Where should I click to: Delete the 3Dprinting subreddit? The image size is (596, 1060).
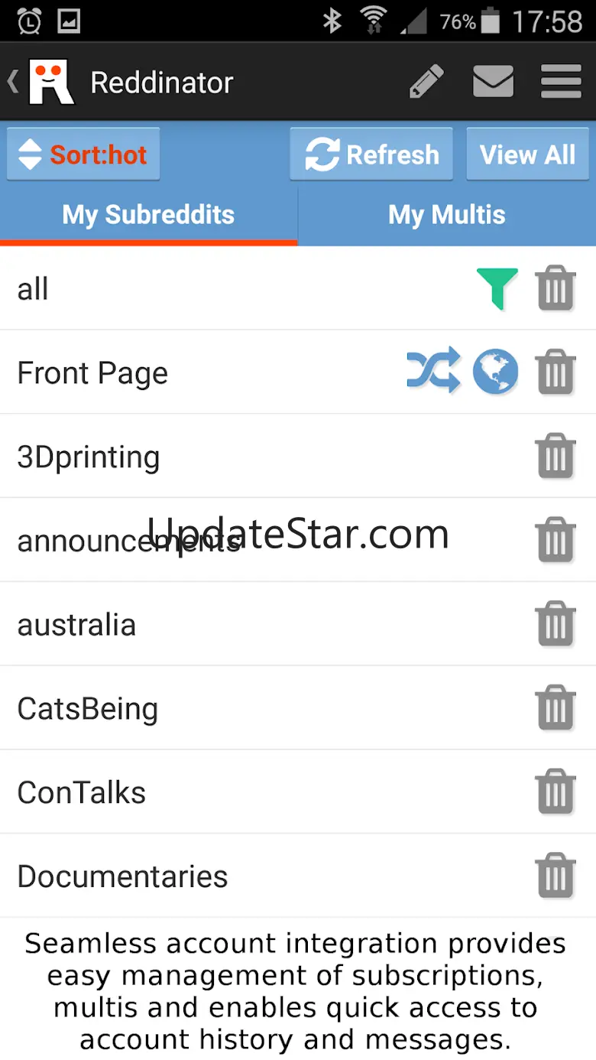click(556, 457)
